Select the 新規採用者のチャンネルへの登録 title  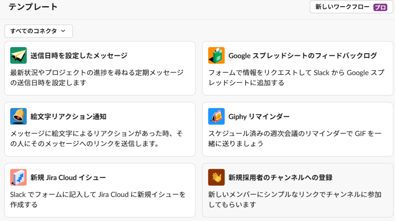pyautogui.click(x=281, y=177)
